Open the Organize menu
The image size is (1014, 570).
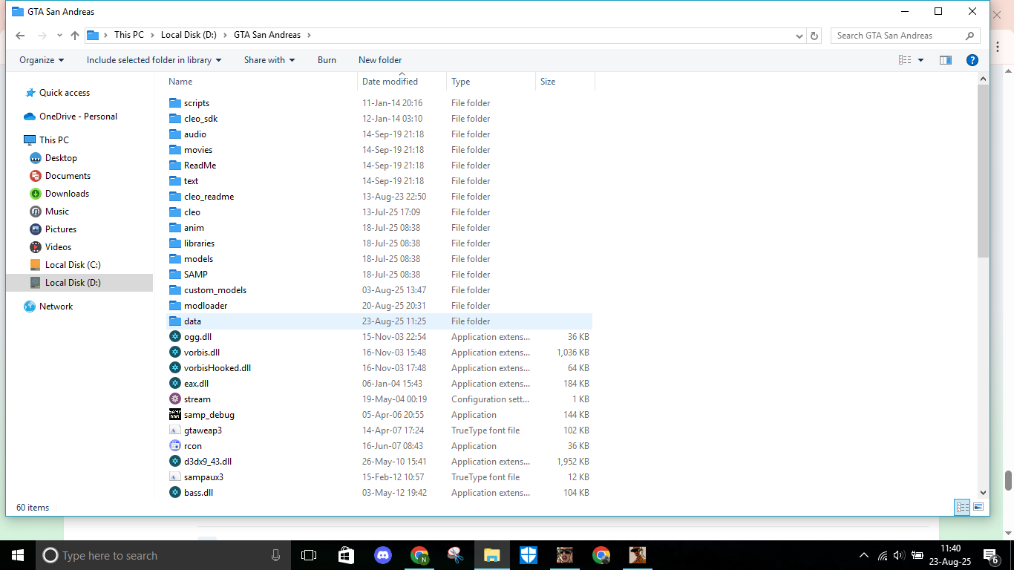tap(42, 60)
